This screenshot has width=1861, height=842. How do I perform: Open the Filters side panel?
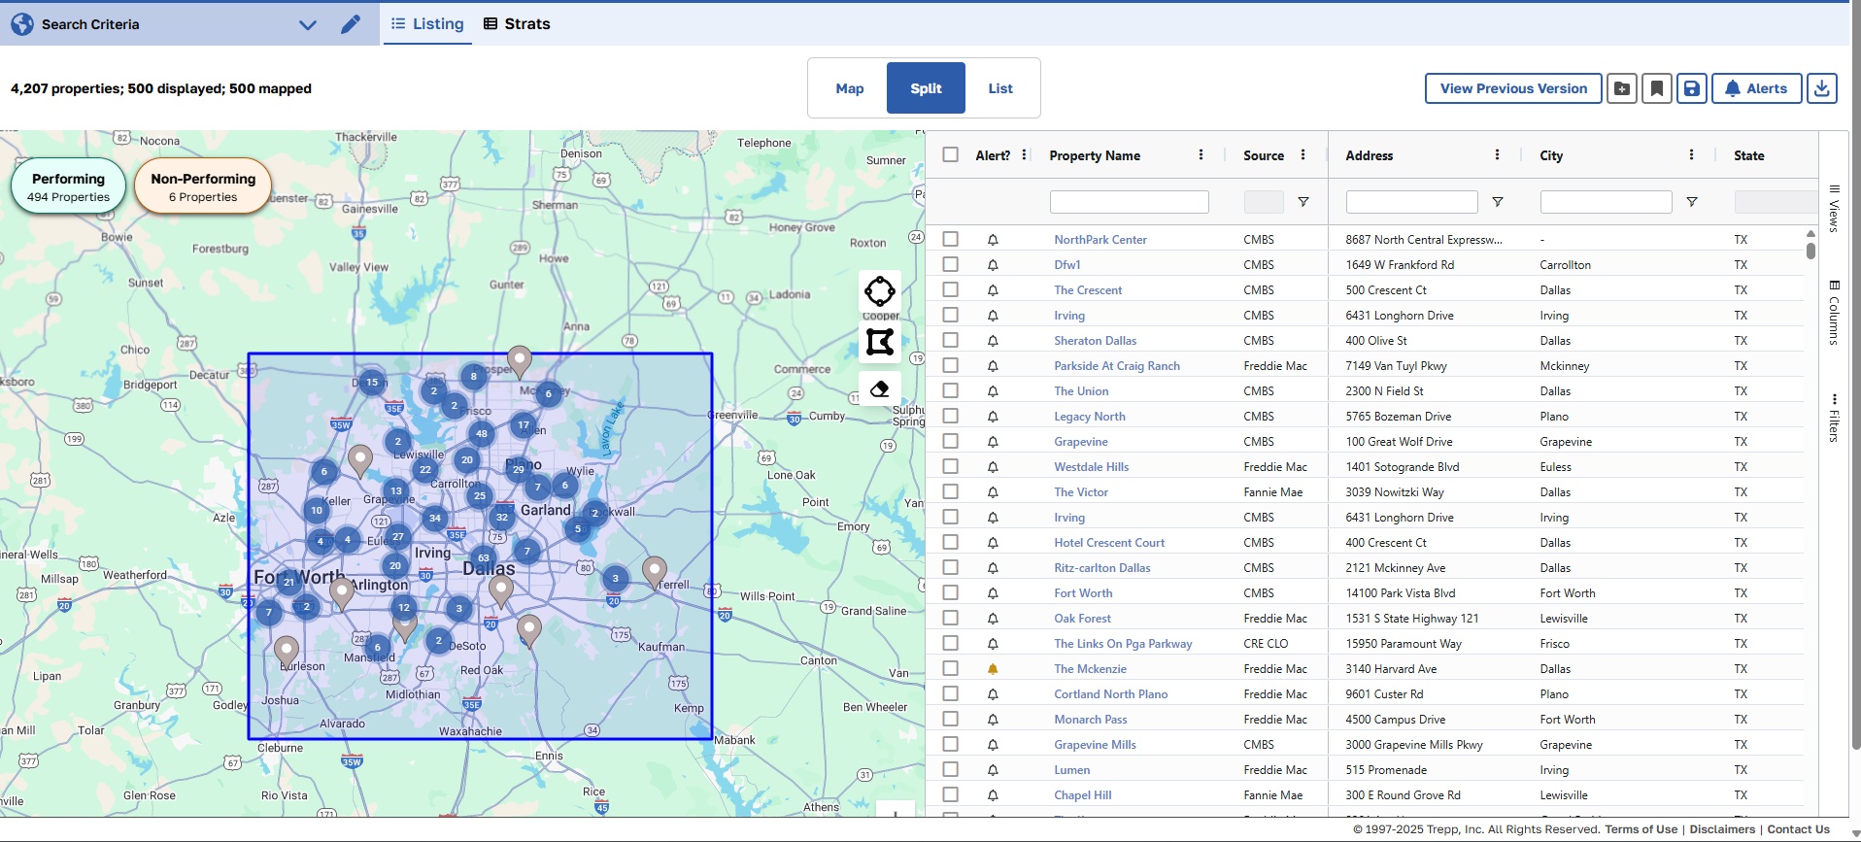click(x=1834, y=419)
